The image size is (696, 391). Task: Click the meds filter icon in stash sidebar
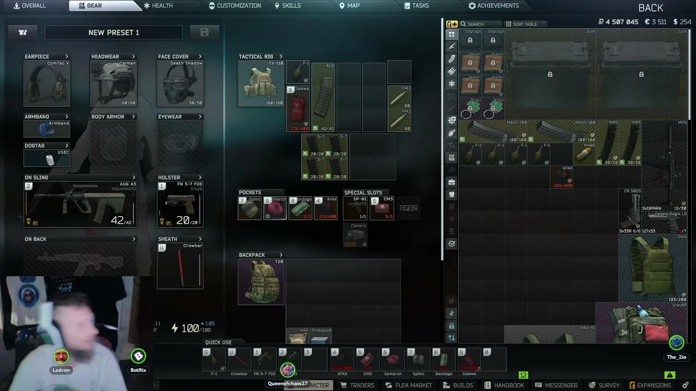coord(452,120)
